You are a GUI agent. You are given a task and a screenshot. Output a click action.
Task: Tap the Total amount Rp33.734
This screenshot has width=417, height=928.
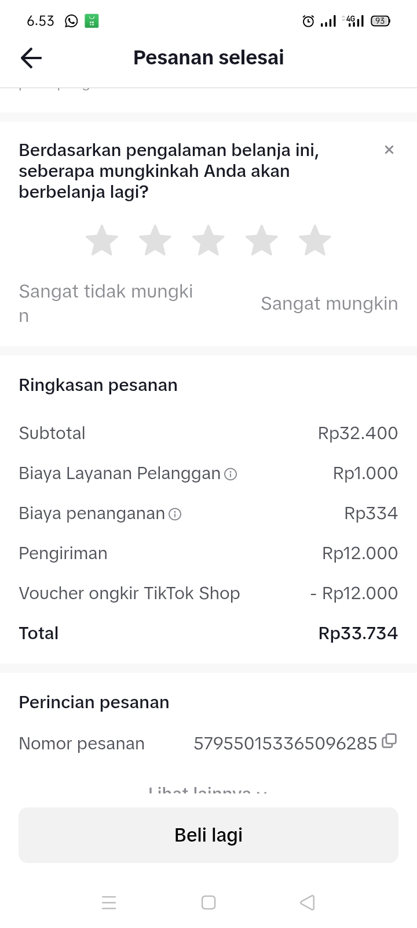coord(358,633)
